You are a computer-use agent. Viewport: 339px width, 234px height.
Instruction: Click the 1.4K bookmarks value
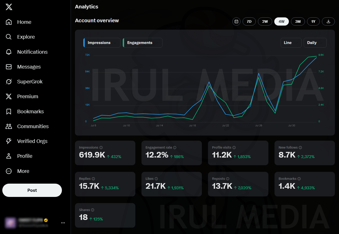pos(287,186)
